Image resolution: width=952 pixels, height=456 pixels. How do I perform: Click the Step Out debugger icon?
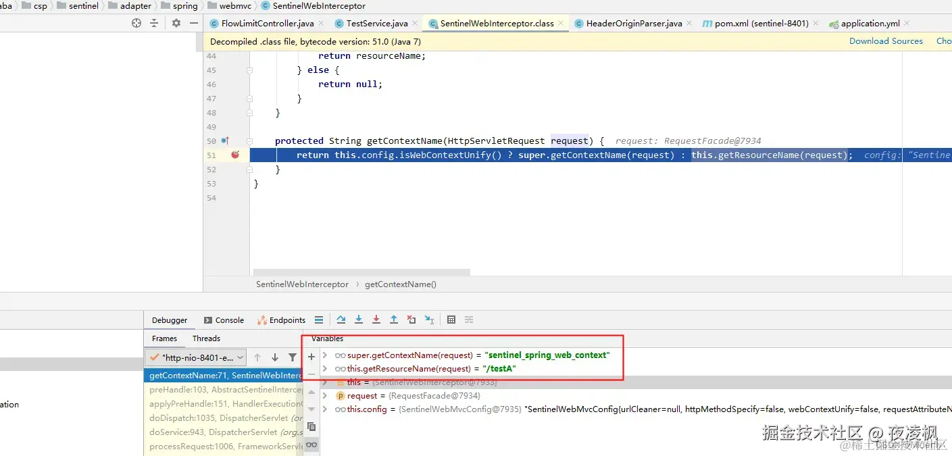394,320
